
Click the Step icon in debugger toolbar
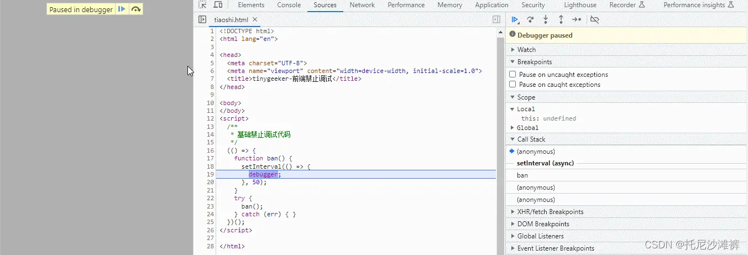tap(577, 20)
